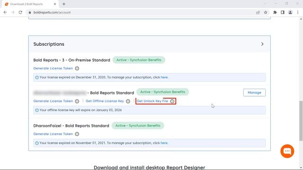Click info icon in November 01, 2021 expiry notice

coord(37,143)
